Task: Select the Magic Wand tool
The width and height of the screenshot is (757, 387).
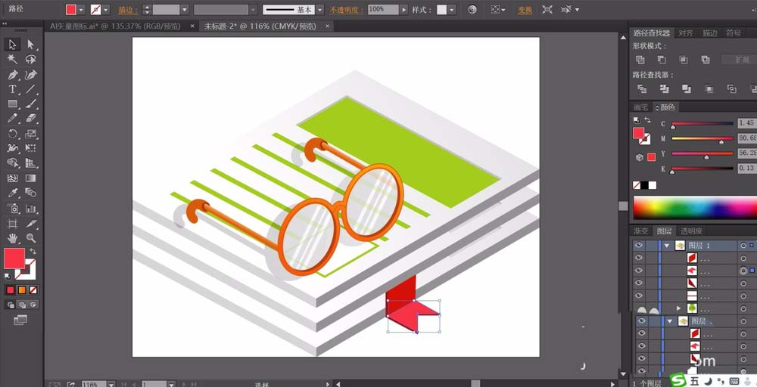Action: 13,59
